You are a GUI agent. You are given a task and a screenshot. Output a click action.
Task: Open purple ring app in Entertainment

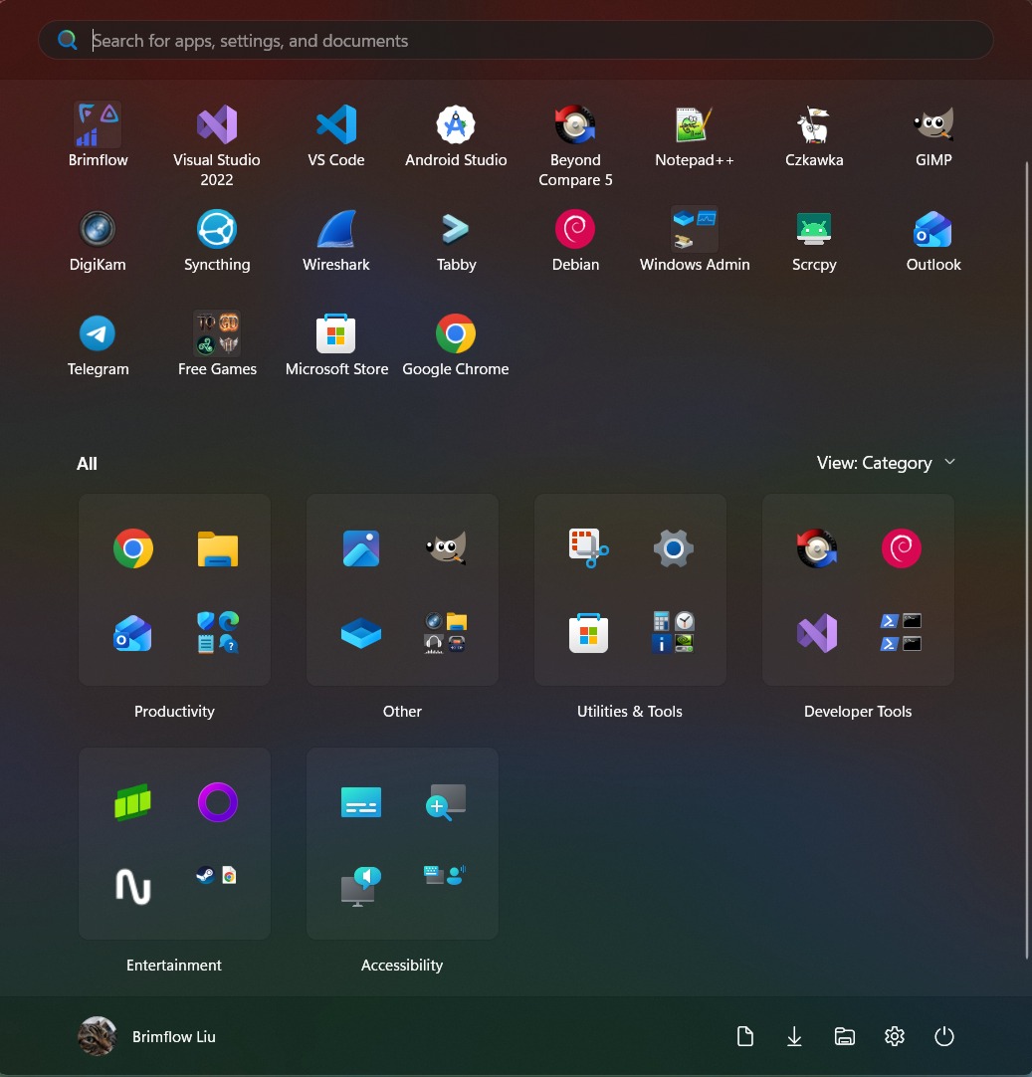218,802
